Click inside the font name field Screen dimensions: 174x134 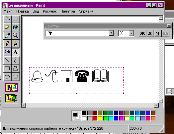click(x=78, y=33)
